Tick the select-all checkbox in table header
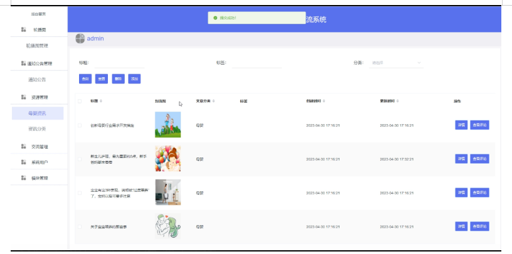Image resolution: width=512 pixels, height=254 pixels. pyautogui.click(x=80, y=101)
